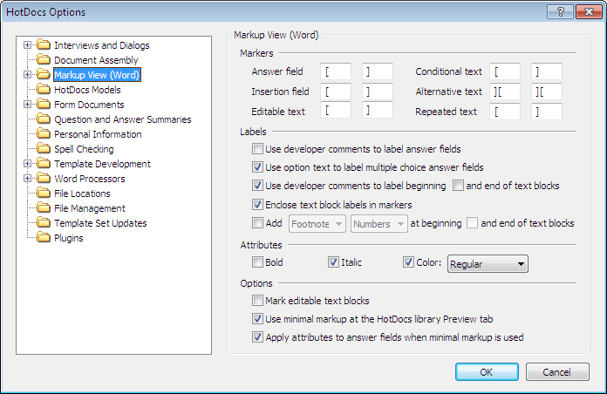The width and height of the screenshot is (607, 394).
Task: Click the Document Assembly folder icon
Action: 44,59
